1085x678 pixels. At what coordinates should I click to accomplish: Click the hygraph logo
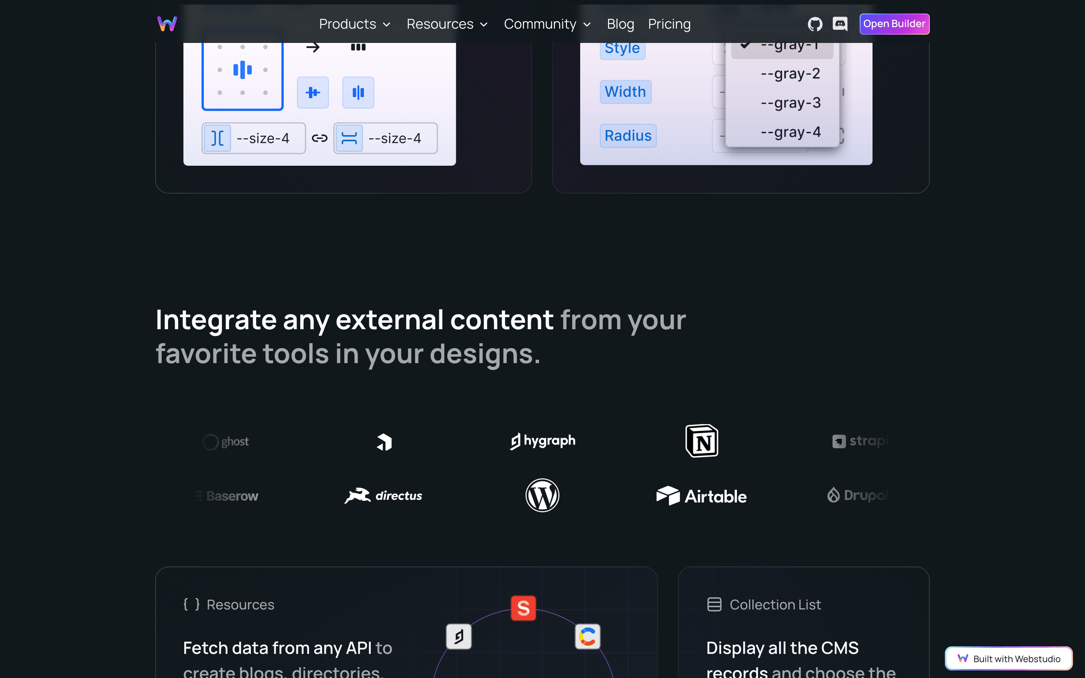[x=542, y=441]
